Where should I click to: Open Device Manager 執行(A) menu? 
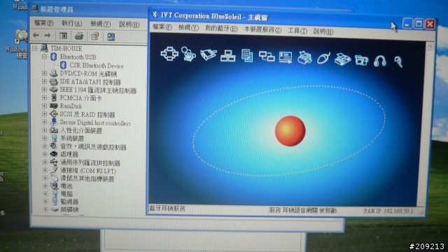click(71, 23)
